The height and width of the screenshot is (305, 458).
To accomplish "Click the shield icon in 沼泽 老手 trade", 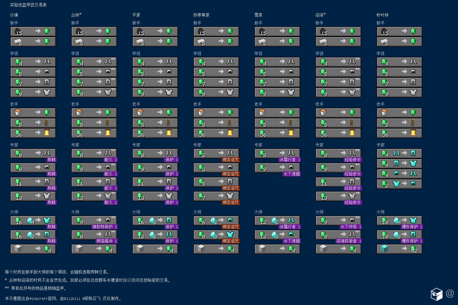I will pyautogui.click(x=352, y=123).
